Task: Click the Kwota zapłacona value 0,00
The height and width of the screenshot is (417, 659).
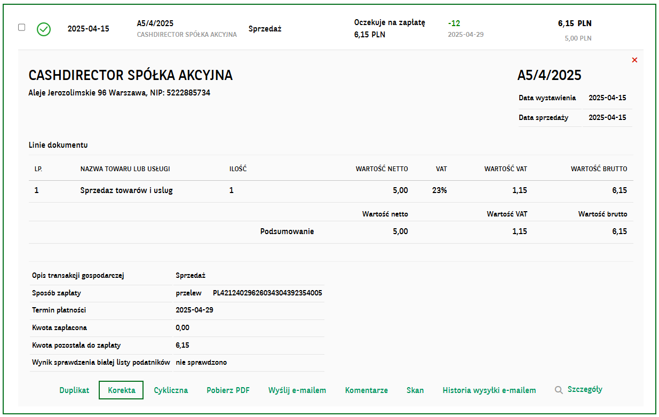Action: pyautogui.click(x=182, y=328)
